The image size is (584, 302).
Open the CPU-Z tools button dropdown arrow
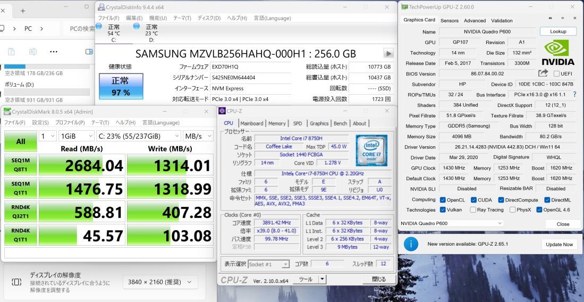click(322, 279)
